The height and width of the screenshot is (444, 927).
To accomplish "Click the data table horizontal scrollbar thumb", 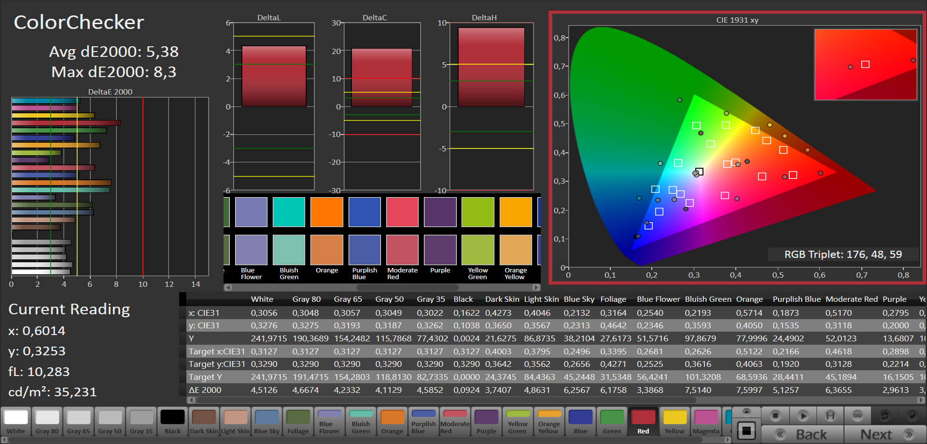I will click(446, 400).
